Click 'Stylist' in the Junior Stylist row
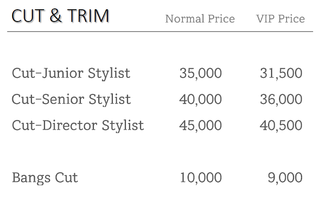Image resolution: width=319 pixels, height=200 pixels. (109, 73)
